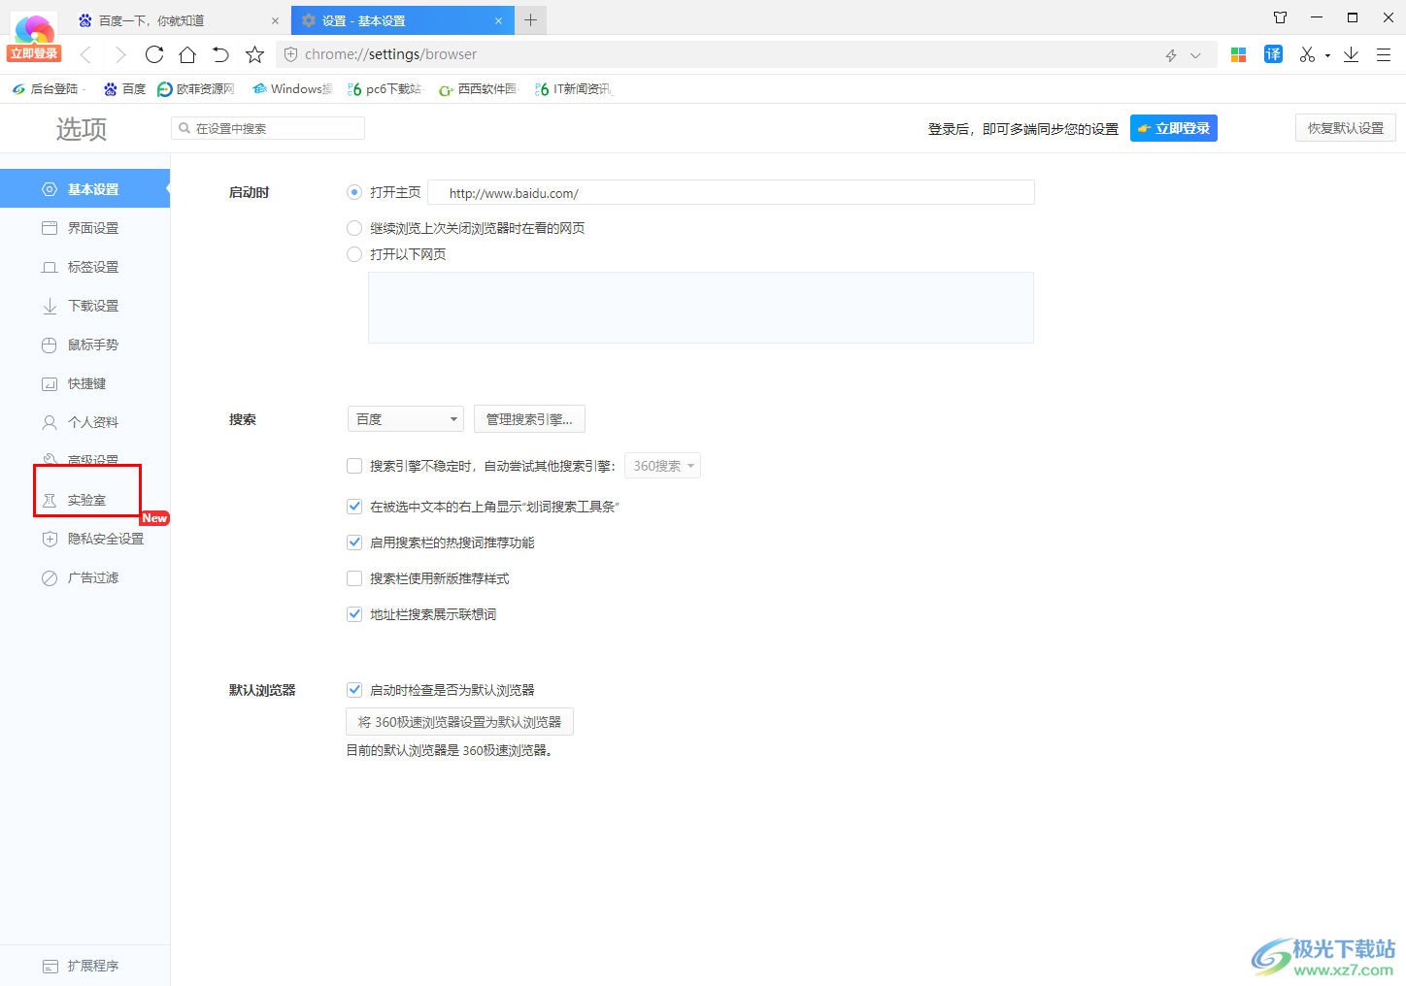This screenshot has width=1406, height=986.
Task: Click the browser back arrow
Action: (85, 55)
